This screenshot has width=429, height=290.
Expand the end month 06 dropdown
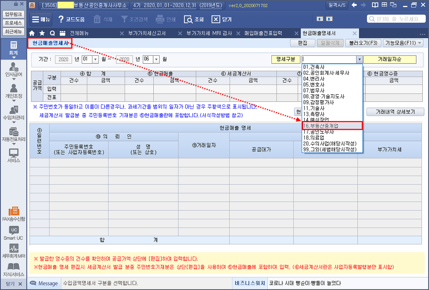[156, 60]
